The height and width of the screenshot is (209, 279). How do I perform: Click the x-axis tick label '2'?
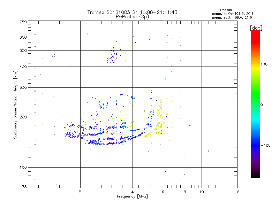[80, 192]
